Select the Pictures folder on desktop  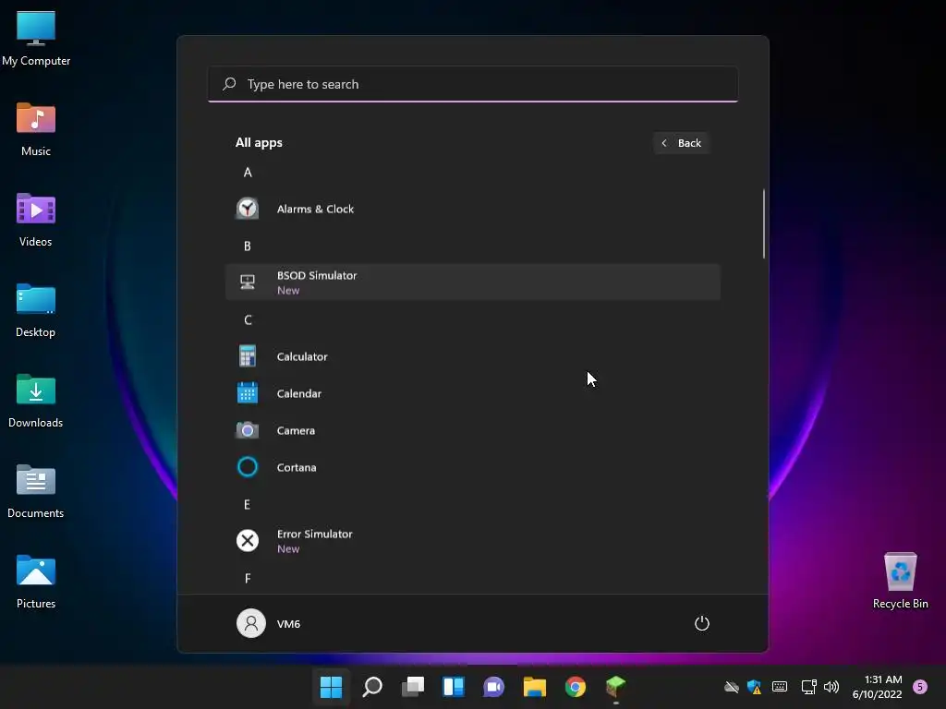click(x=36, y=581)
